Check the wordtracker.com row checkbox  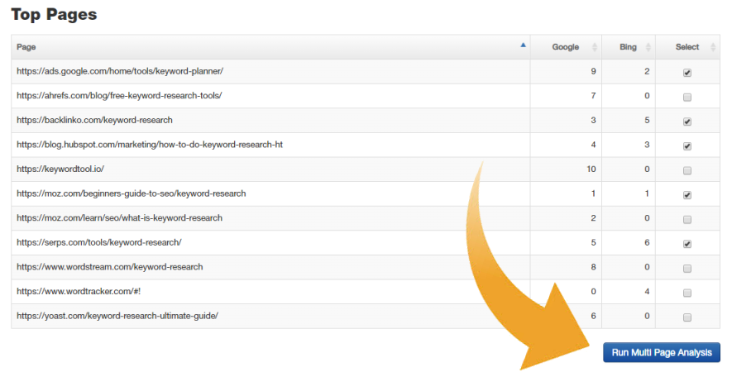pos(687,293)
